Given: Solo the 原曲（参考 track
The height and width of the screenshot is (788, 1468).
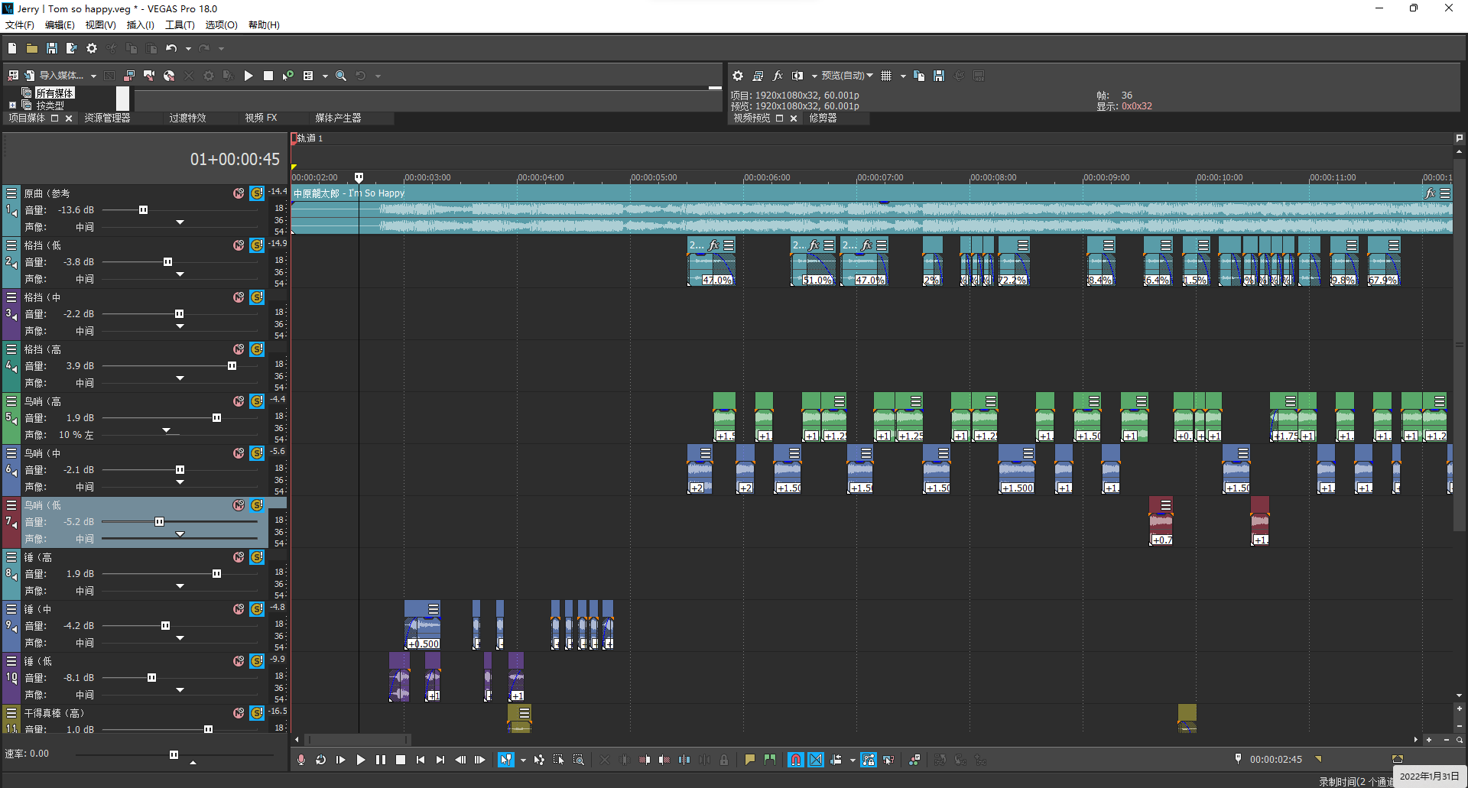Looking at the screenshot, I should point(257,193).
